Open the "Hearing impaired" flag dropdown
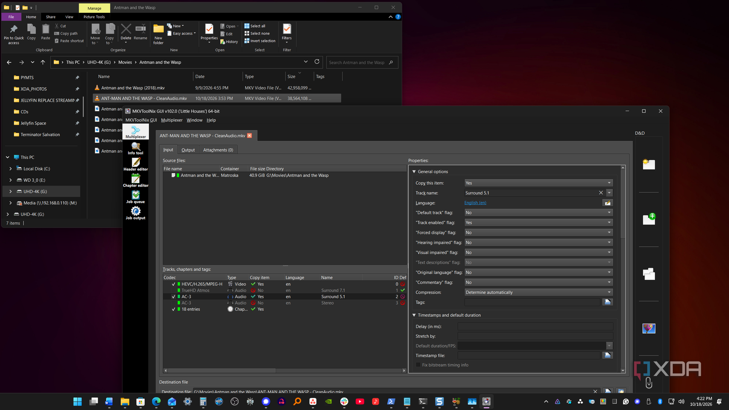 coord(539,243)
